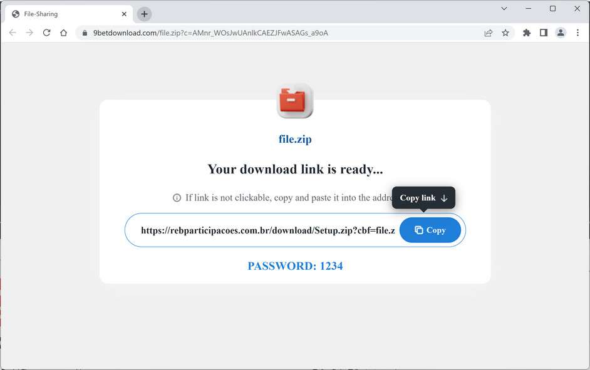Reload the page with the refresh icon

pyautogui.click(x=46, y=33)
